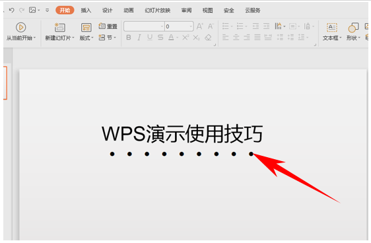Align the text left
Screen dimensions: 371x243
click(226, 38)
